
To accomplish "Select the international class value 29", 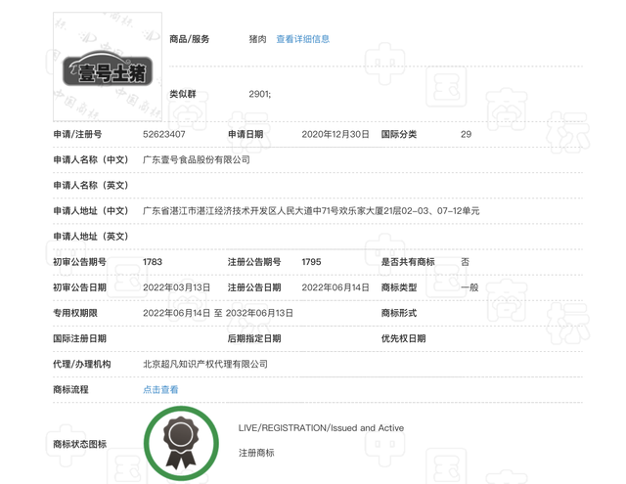I will tap(466, 135).
